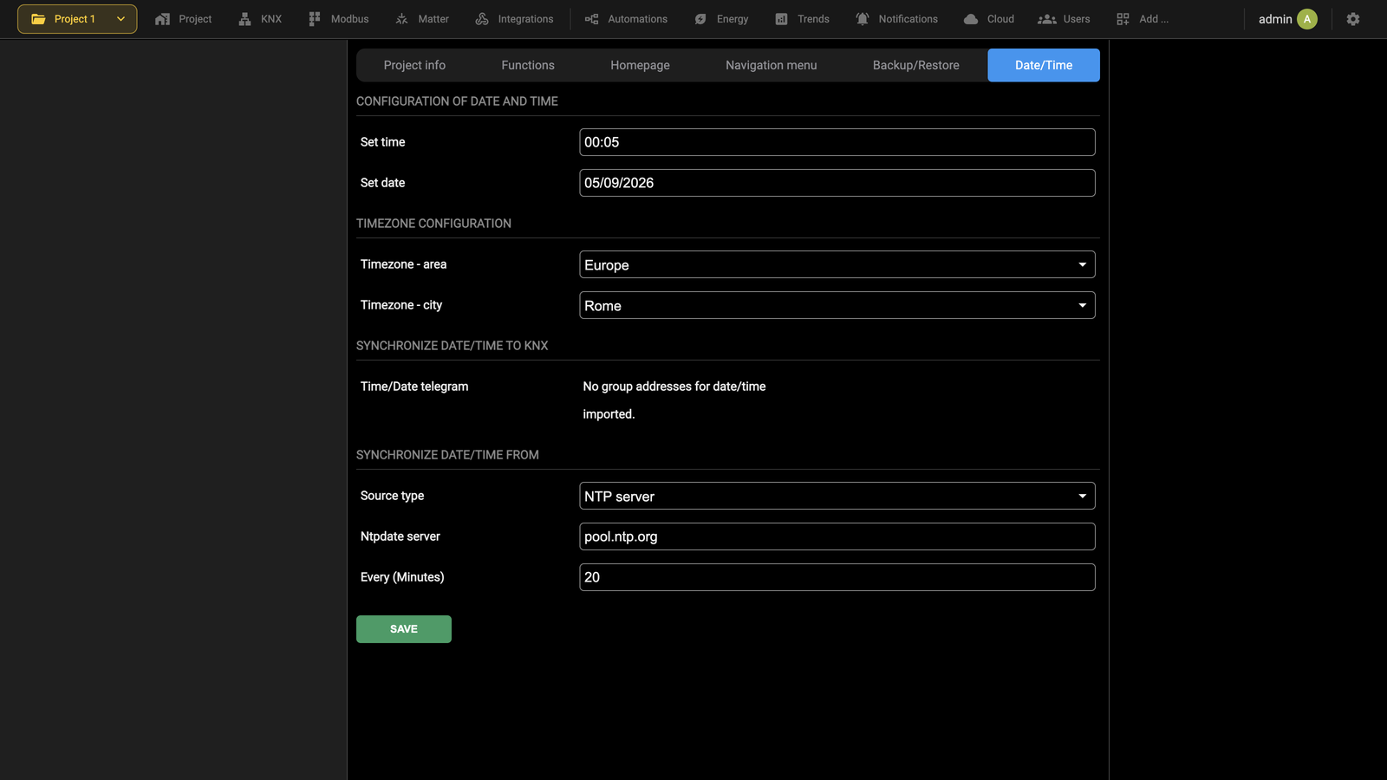Click the admin username label
This screenshot has width=1387, height=780.
coord(1274,19)
